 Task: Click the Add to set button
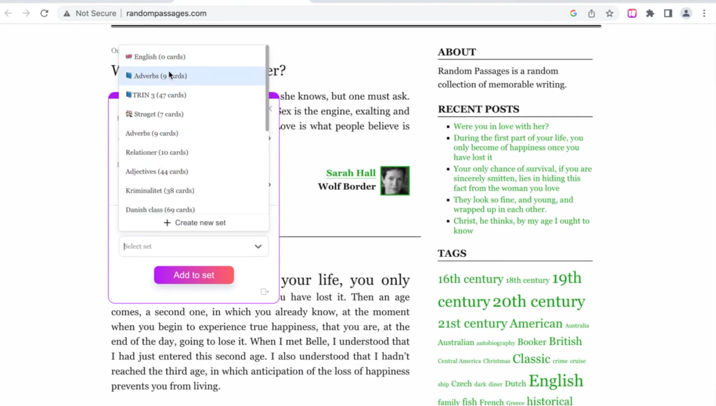pos(193,275)
